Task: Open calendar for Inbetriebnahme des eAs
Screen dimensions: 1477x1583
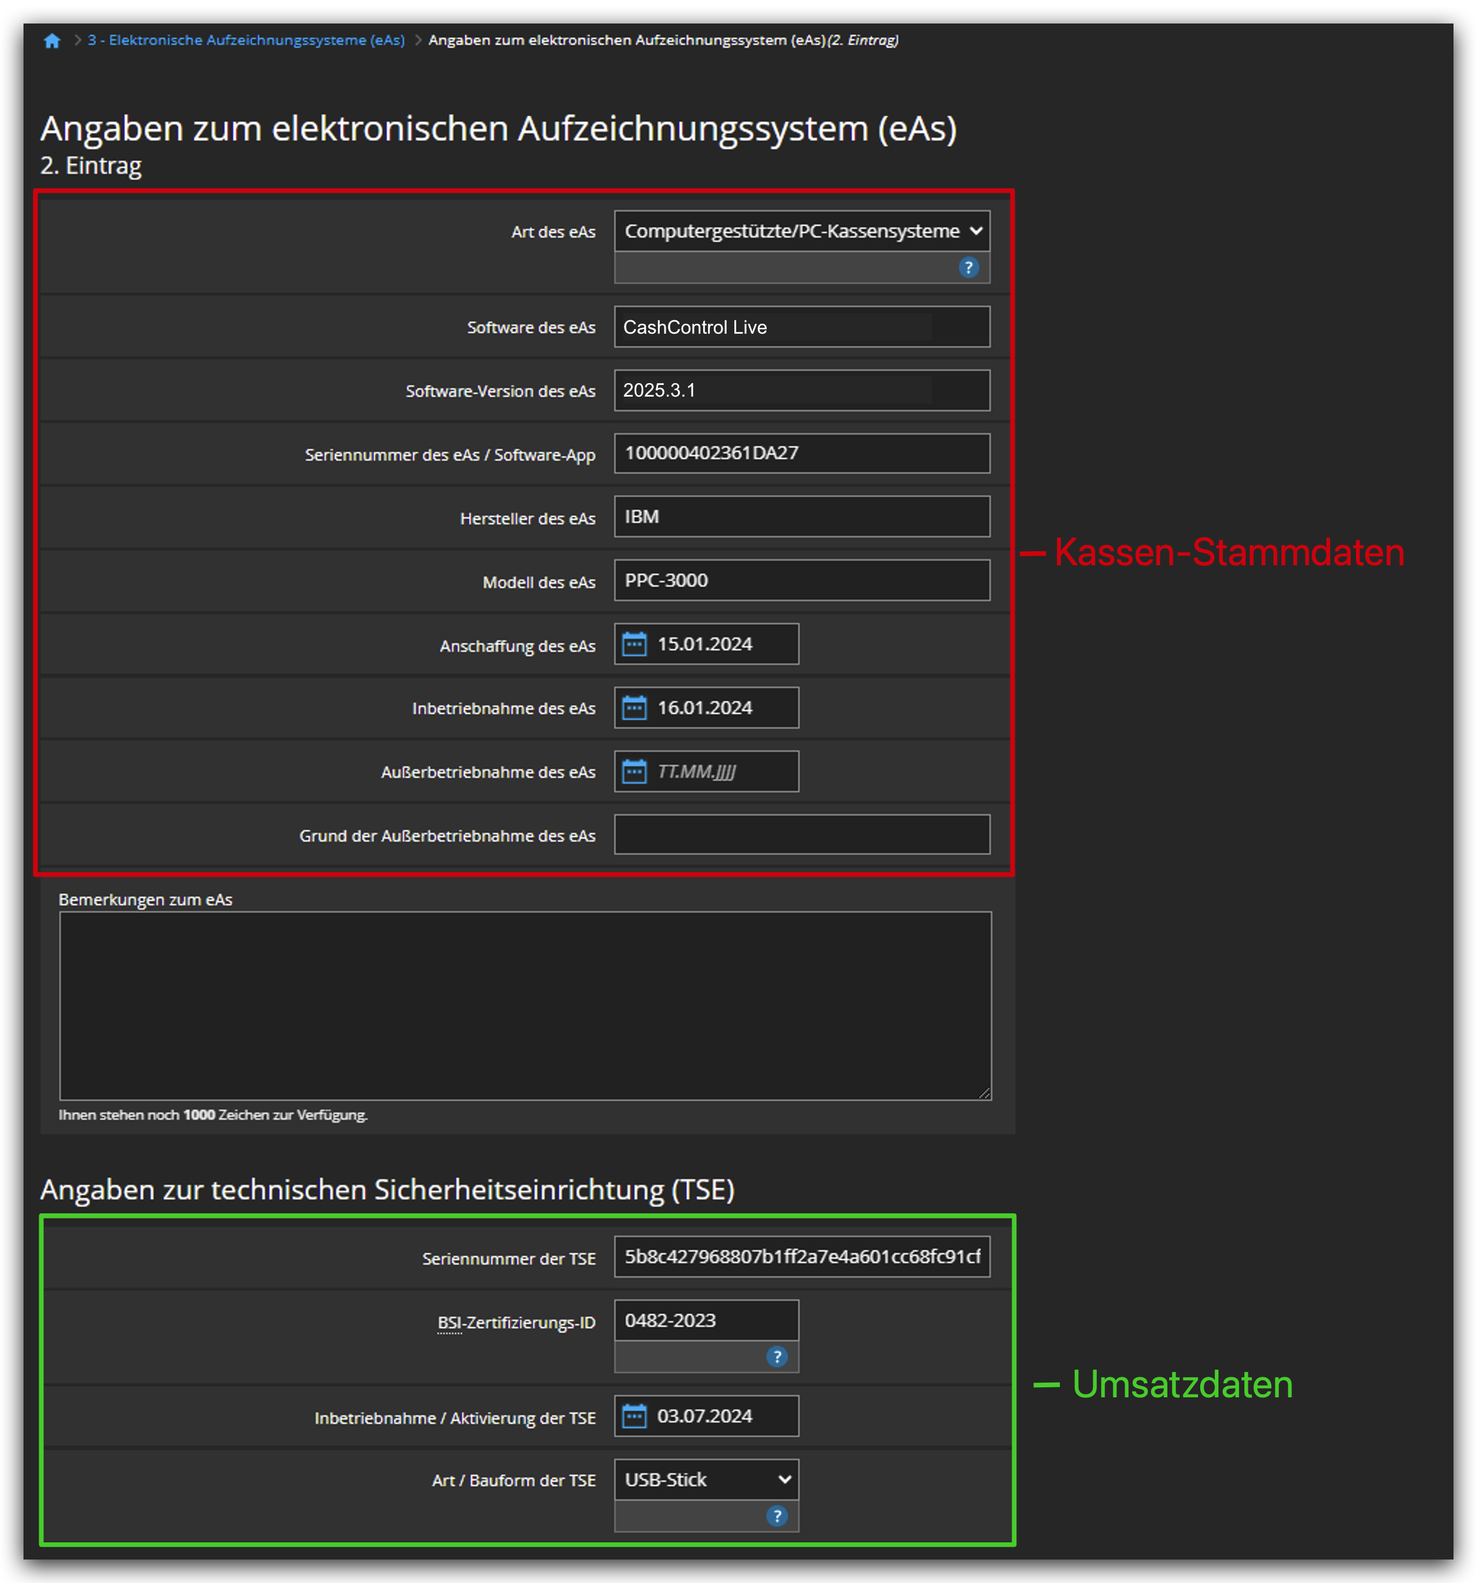Action: [x=635, y=708]
